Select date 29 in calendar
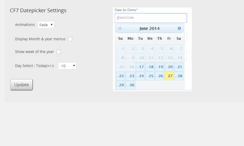Image resolution: width=244 pixels, height=146 pixels. coord(120,85)
